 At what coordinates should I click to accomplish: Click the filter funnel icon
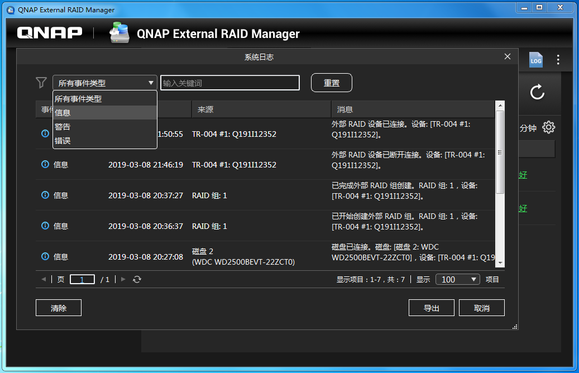pos(41,82)
